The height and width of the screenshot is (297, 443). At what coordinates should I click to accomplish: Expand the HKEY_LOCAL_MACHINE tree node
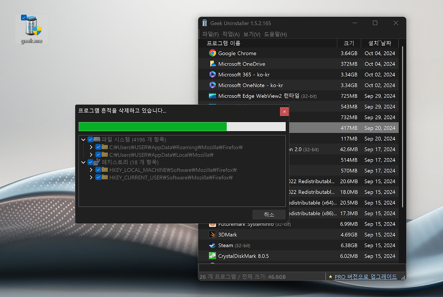click(x=91, y=170)
